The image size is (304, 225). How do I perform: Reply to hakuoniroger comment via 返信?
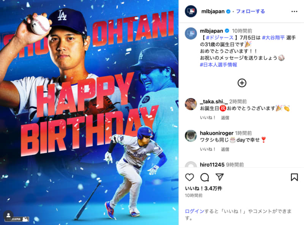pos(225,149)
